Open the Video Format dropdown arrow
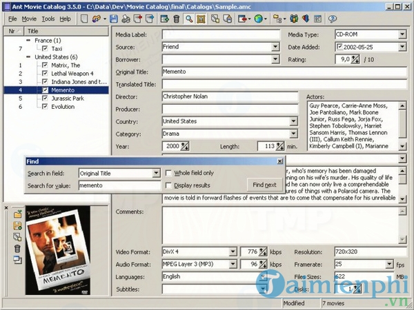The width and height of the screenshot is (414, 310). [233, 251]
